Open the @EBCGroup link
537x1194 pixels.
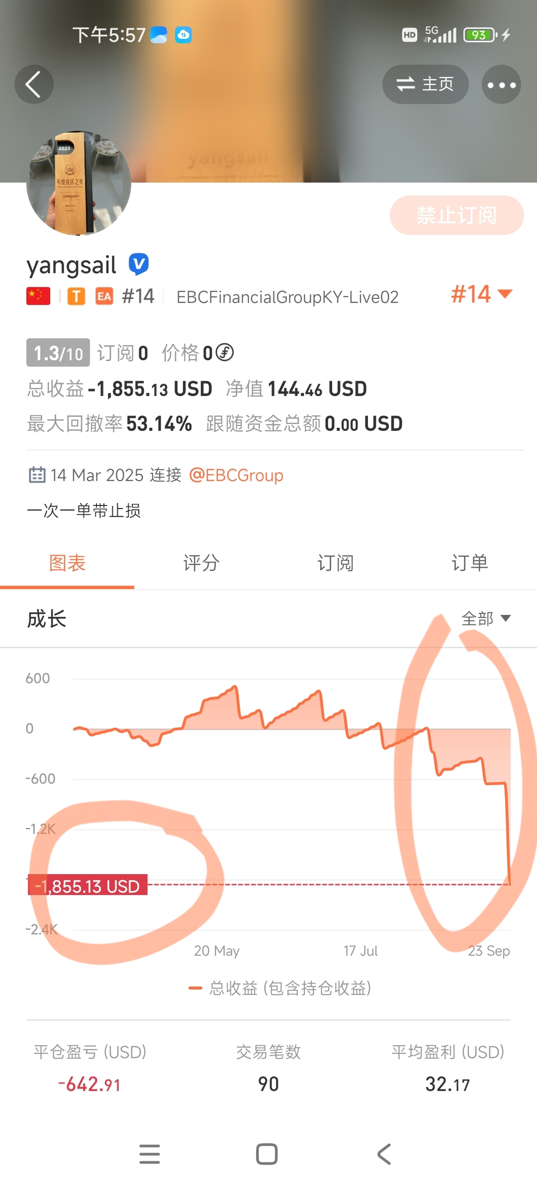(x=236, y=475)
